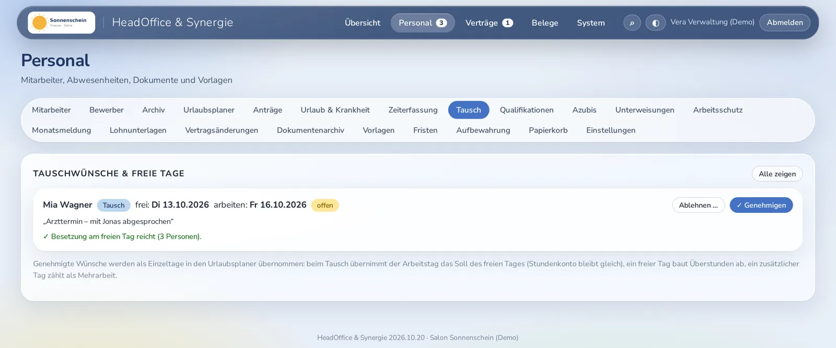The width and height of the screenshot is (836, 348).
Task: Click the Tauschwünsche & Freie Tage heading
Action: click(109, 173)
